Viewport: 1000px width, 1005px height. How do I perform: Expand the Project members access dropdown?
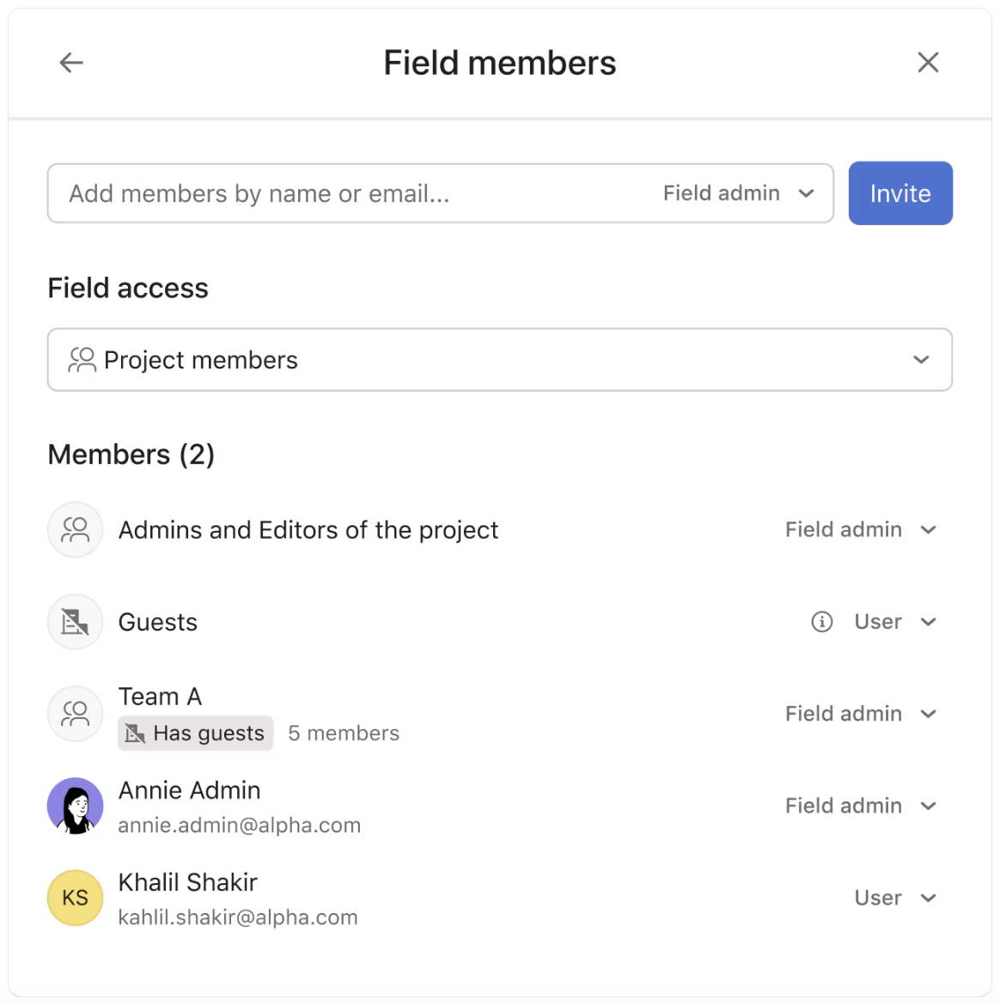tap(921, 360)
